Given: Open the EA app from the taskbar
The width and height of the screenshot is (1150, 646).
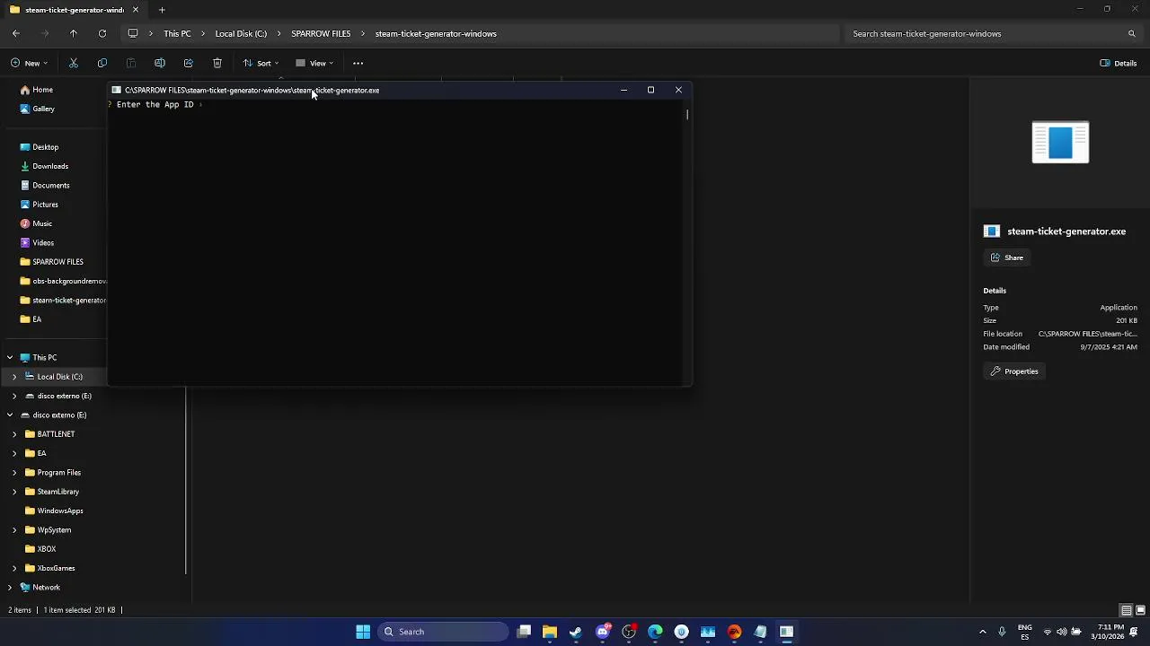Looking at the screenshot, I should (x=734, y=632).
